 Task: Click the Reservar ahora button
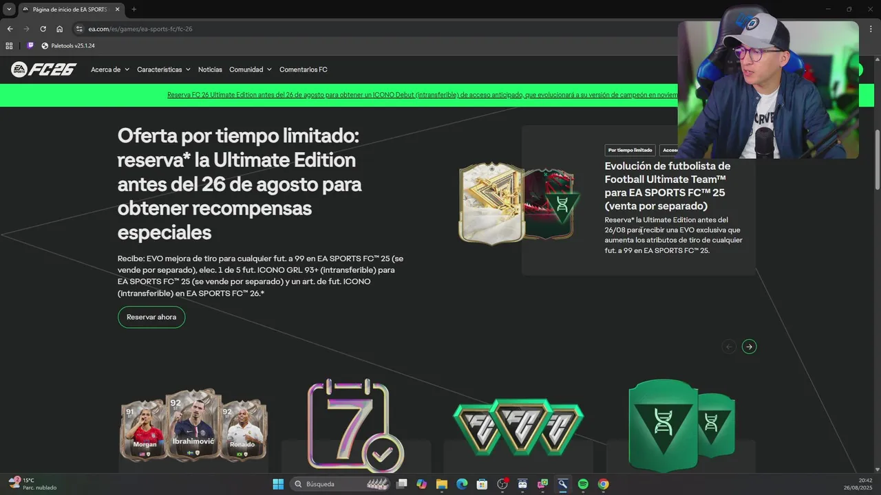coord(151,317)
